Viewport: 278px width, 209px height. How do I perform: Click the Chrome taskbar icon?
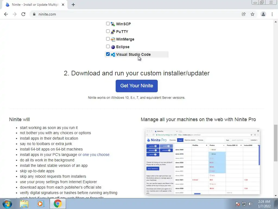(x=58, y=204)
